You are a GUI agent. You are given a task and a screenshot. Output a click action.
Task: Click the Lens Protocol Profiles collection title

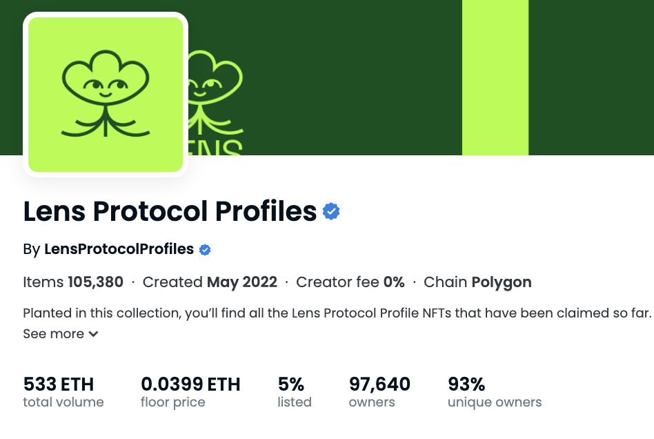170,211
